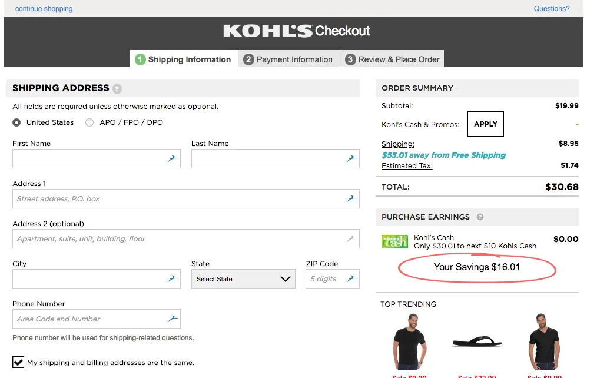This screenshot has height=378, width=597.
Task: Click autofill icon in Address 1 field
Action: [x=351, y=198]
